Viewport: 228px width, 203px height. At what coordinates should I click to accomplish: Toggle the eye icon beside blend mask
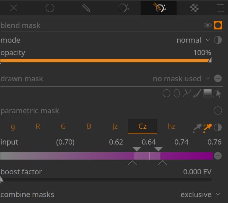207,25
